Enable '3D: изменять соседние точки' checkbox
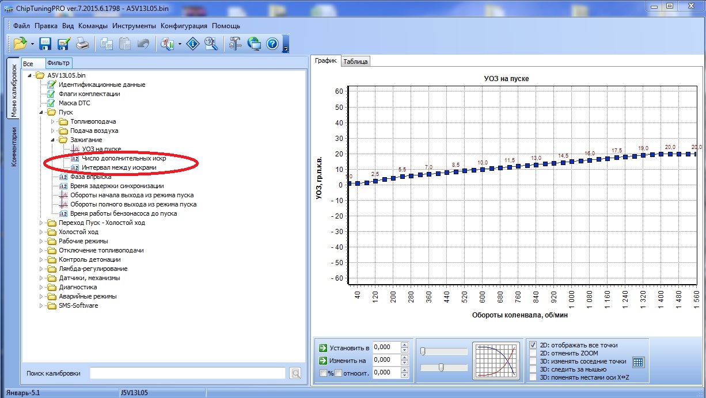This screenshot has height=398, width=706. [533, 361]
